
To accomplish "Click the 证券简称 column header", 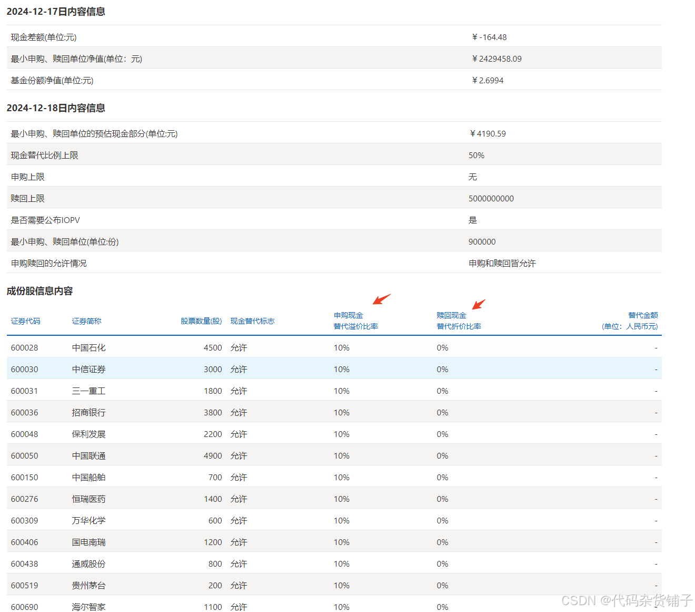I will tap(86, 321).
